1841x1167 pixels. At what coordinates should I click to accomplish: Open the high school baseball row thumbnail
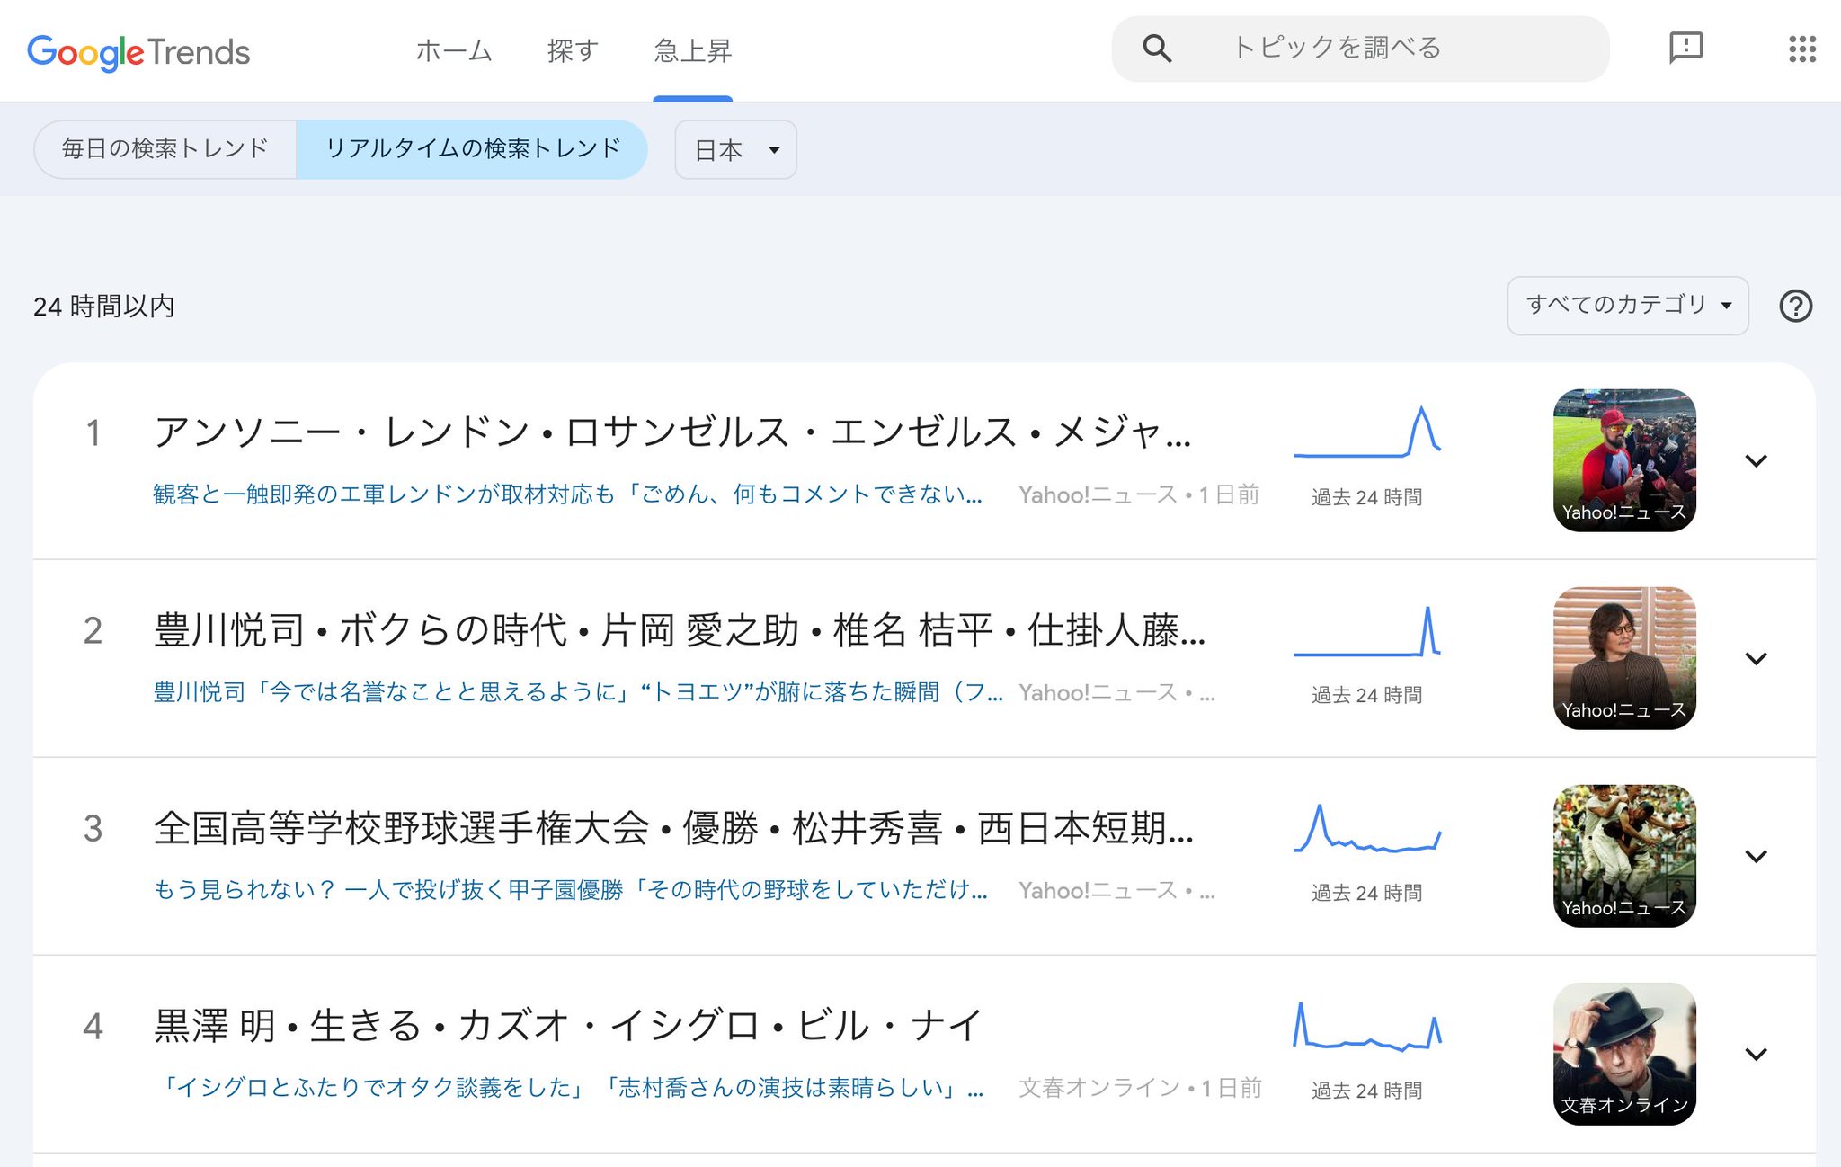(1624, 856)
